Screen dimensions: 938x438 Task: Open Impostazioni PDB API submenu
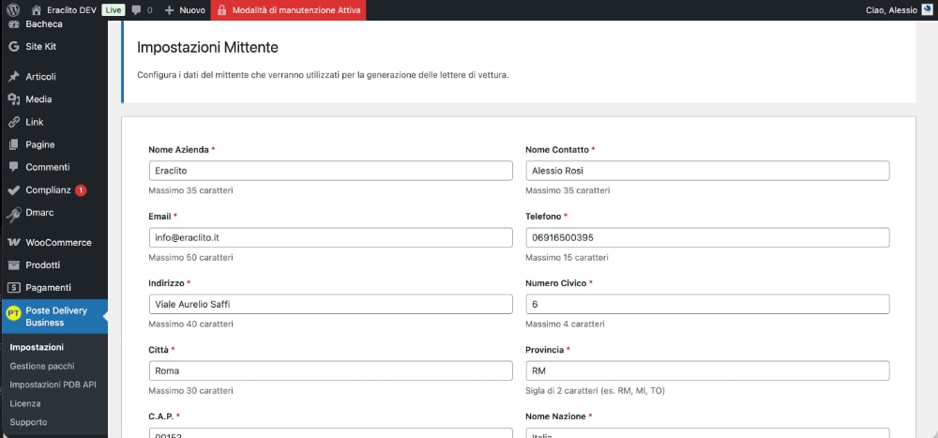coord(53,385)
